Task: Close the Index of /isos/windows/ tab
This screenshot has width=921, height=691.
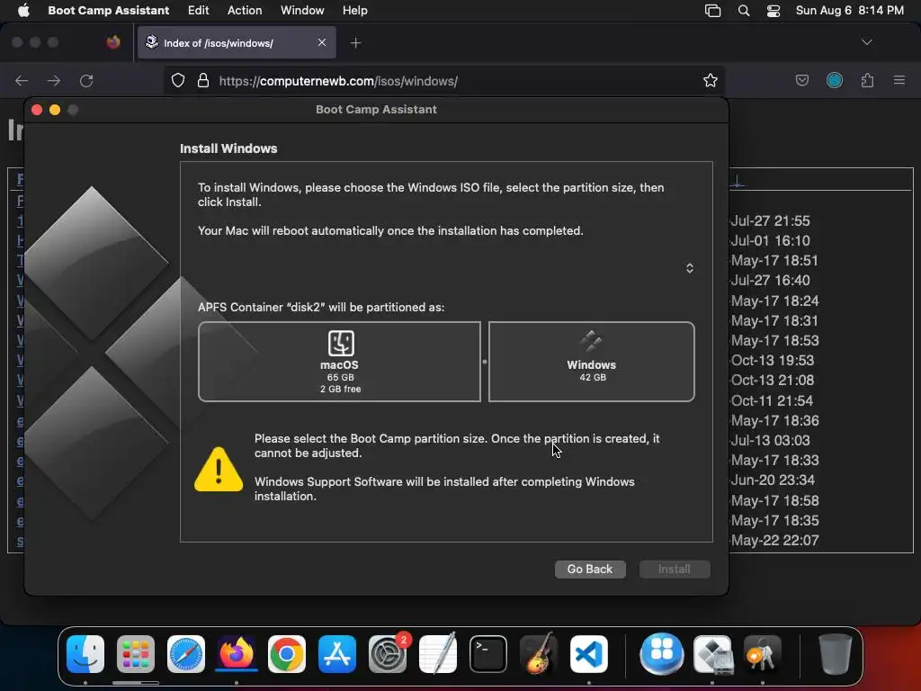Action: click(322, 42)
